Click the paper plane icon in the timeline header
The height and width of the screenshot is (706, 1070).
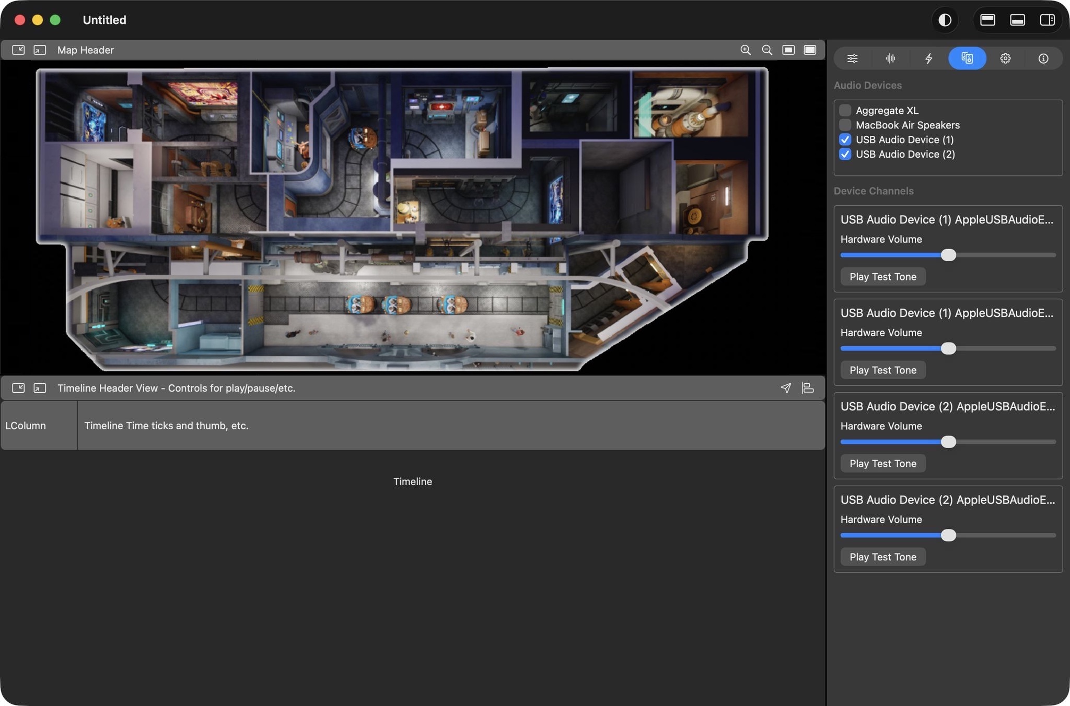point(786,388)
